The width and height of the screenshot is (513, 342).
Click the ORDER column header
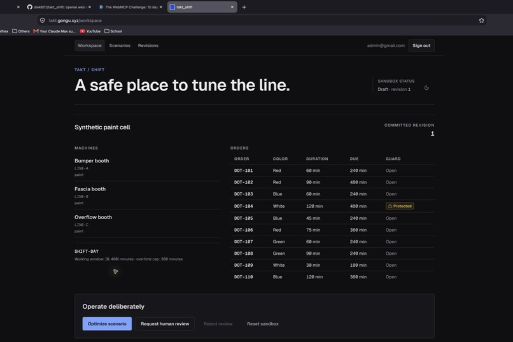(x=241, y=159)
